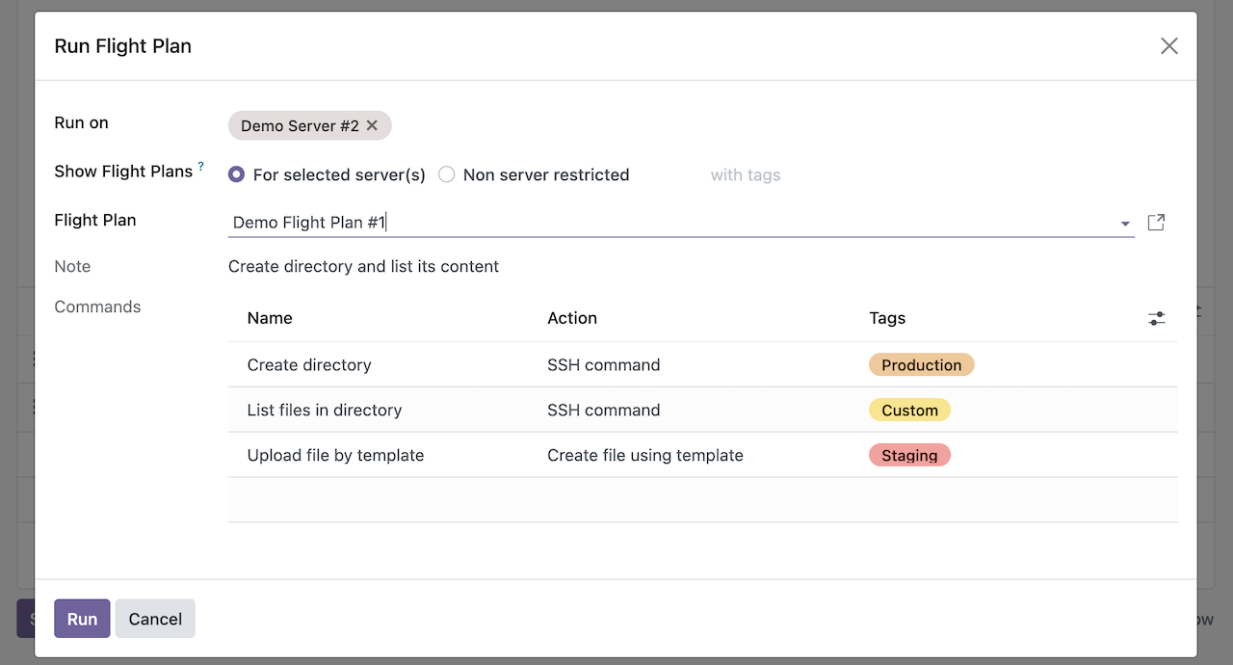Open Create directory command row
Image resolution: width=1233 pixels, height=665 pixels.
pos(309,365)
